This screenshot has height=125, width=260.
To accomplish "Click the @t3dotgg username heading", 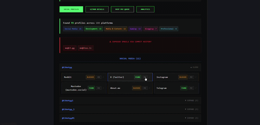I will pos(67,67).
